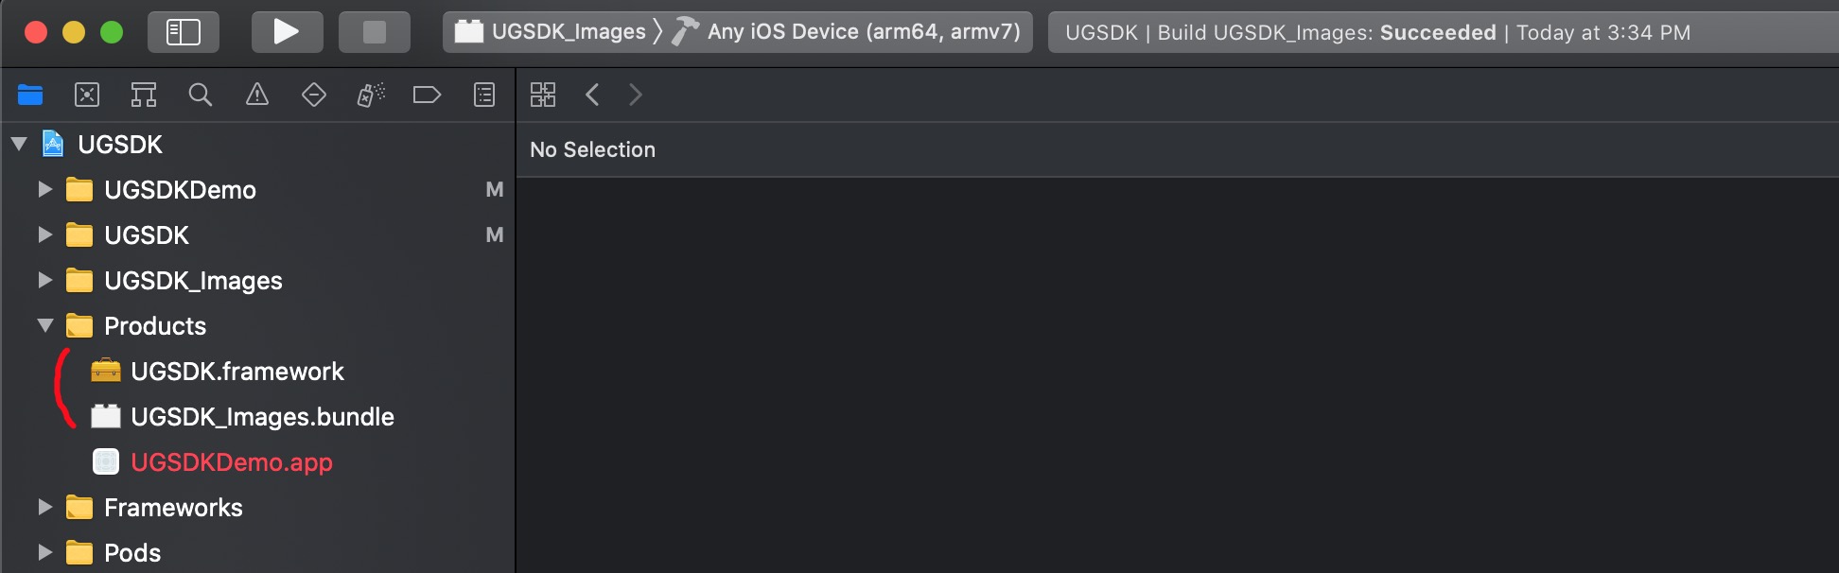The height and width of the screenshot is (573, 1839).
Task: Go back with the left chevron
Action: (x=593, y=95)
